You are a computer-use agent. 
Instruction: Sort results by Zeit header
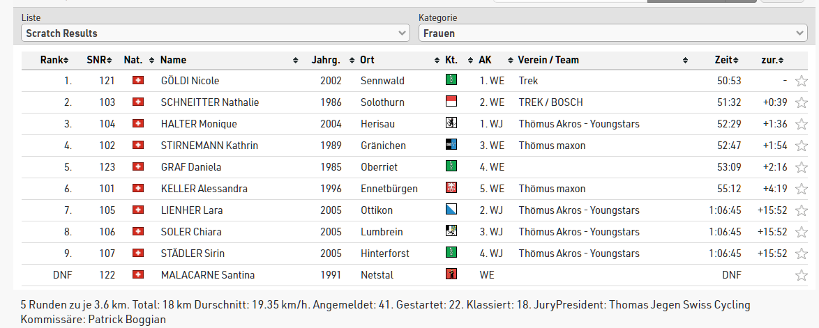(726, 60)
